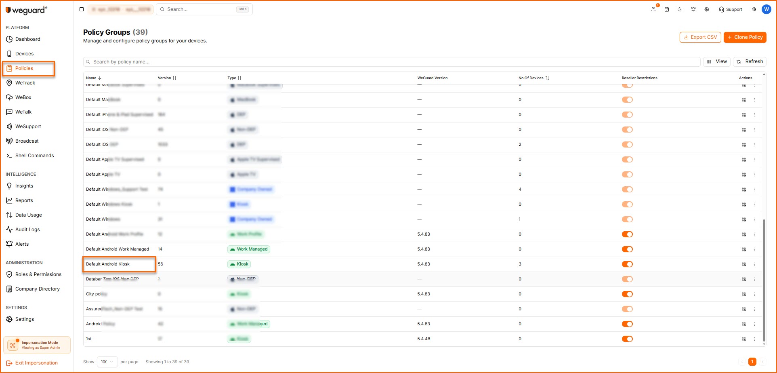The height and width of the screenshot is (373, 777).
Task: Go to page 1 in pagination
Action: (752, 362)
